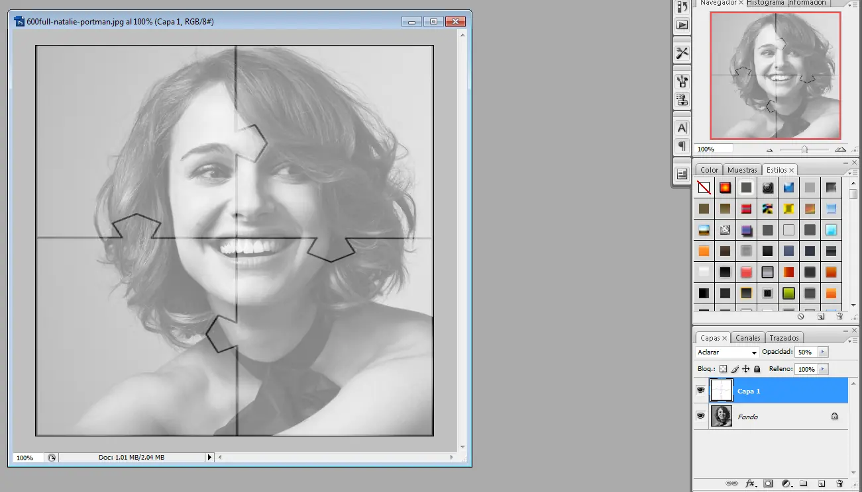Click the Navigator zoom slider handle
The image size is (862, 492).
click(804, 149)
